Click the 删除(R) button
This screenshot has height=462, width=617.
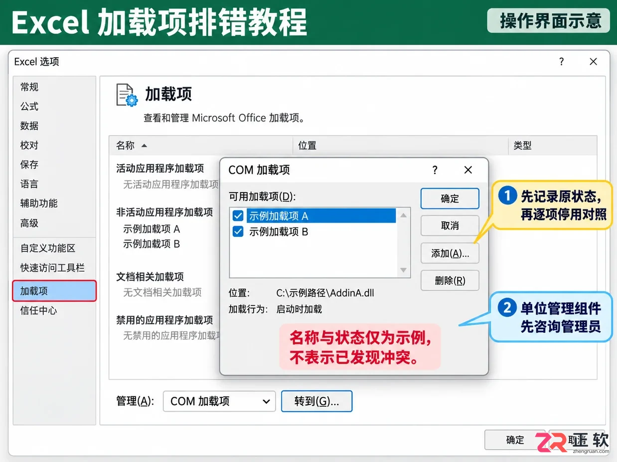pos(450,281)
